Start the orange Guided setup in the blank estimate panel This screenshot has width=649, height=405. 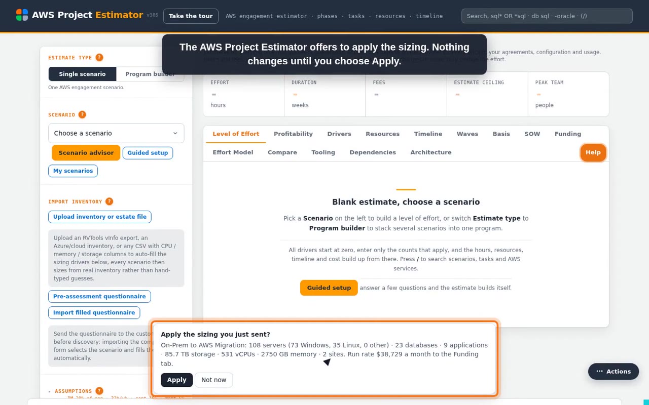click(x=329, y=288)
